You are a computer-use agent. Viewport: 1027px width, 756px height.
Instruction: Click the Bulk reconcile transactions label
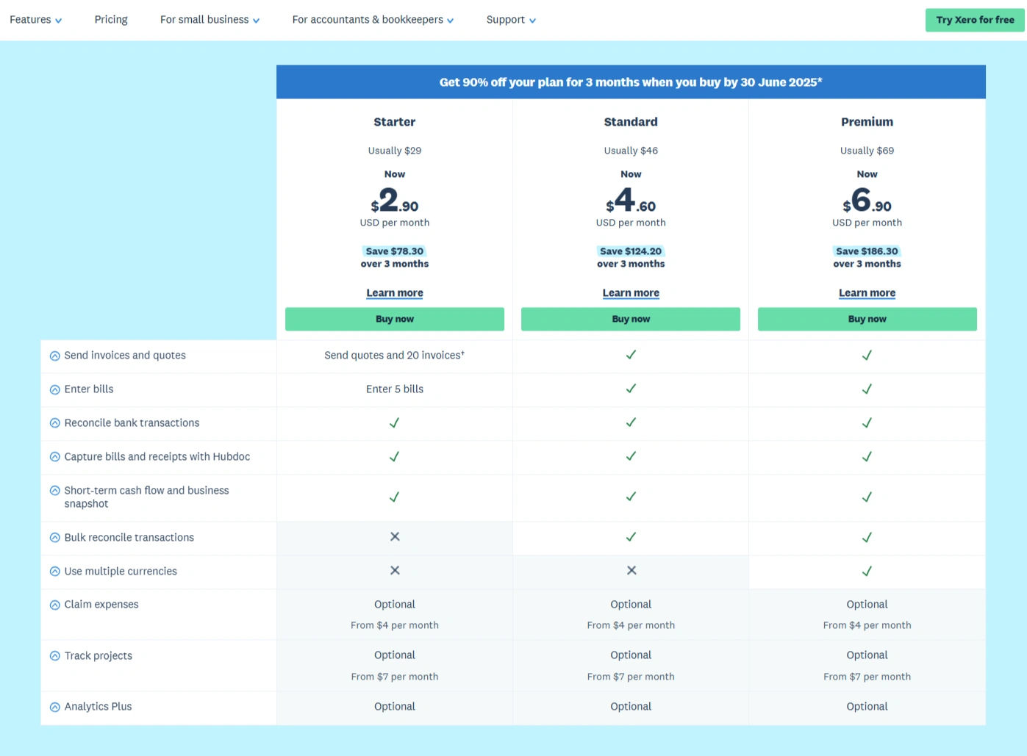(129, 538)
